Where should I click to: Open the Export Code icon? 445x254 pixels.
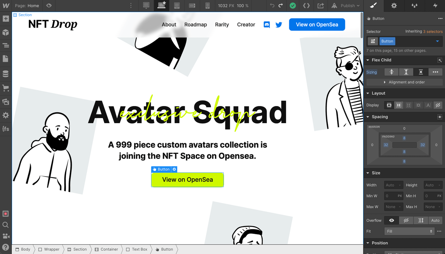[x=306, y=6]
